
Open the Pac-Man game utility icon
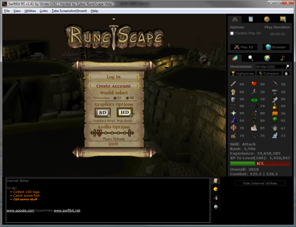215,189
